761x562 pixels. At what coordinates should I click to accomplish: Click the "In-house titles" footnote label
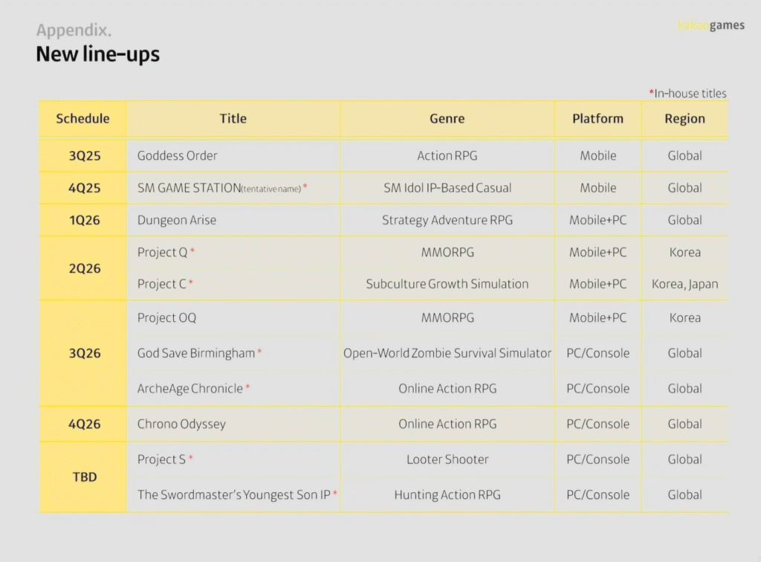[687, 93]
